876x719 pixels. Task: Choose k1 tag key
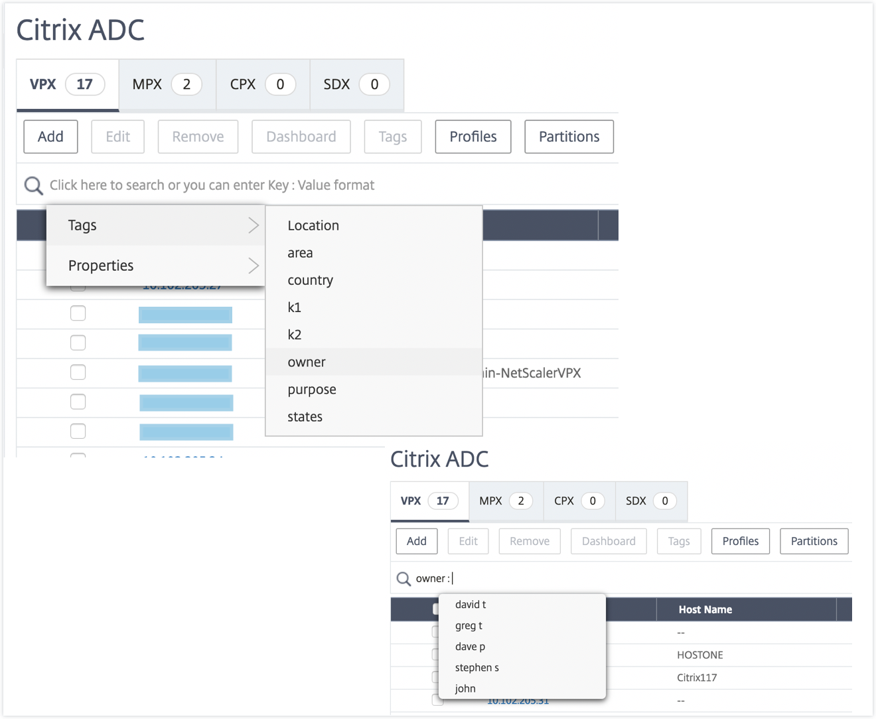(x=374, y=307)
